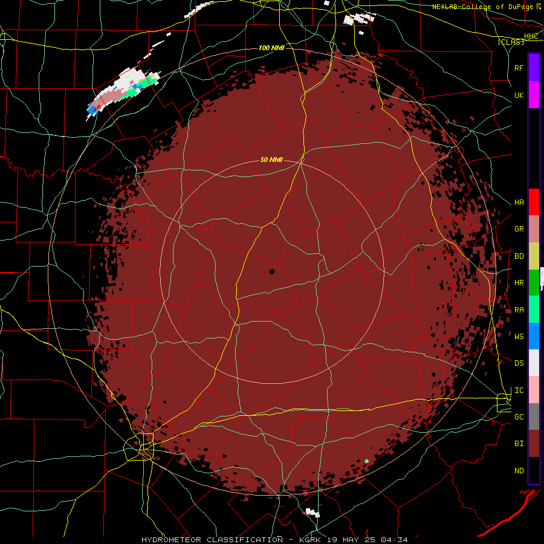Click the dark green HR legend swatch
This screenshot has height=544, width=544.
534,283
